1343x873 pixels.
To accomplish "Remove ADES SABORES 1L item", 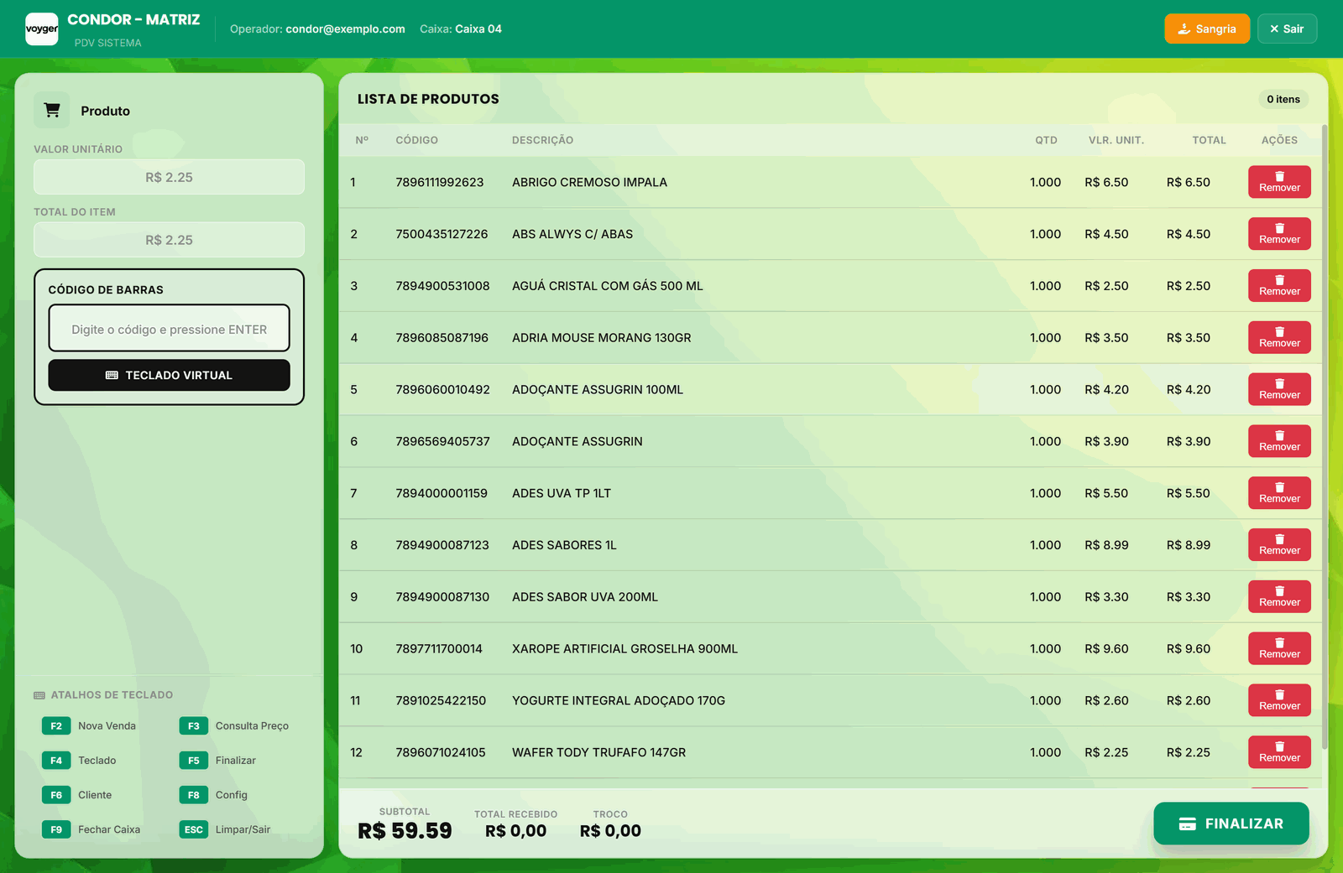I will (1279, 545).
